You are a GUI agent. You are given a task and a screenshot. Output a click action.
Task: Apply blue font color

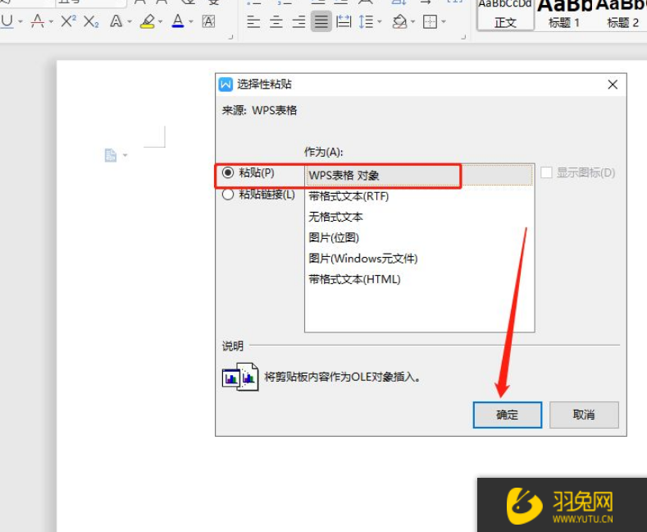point(178,21)
